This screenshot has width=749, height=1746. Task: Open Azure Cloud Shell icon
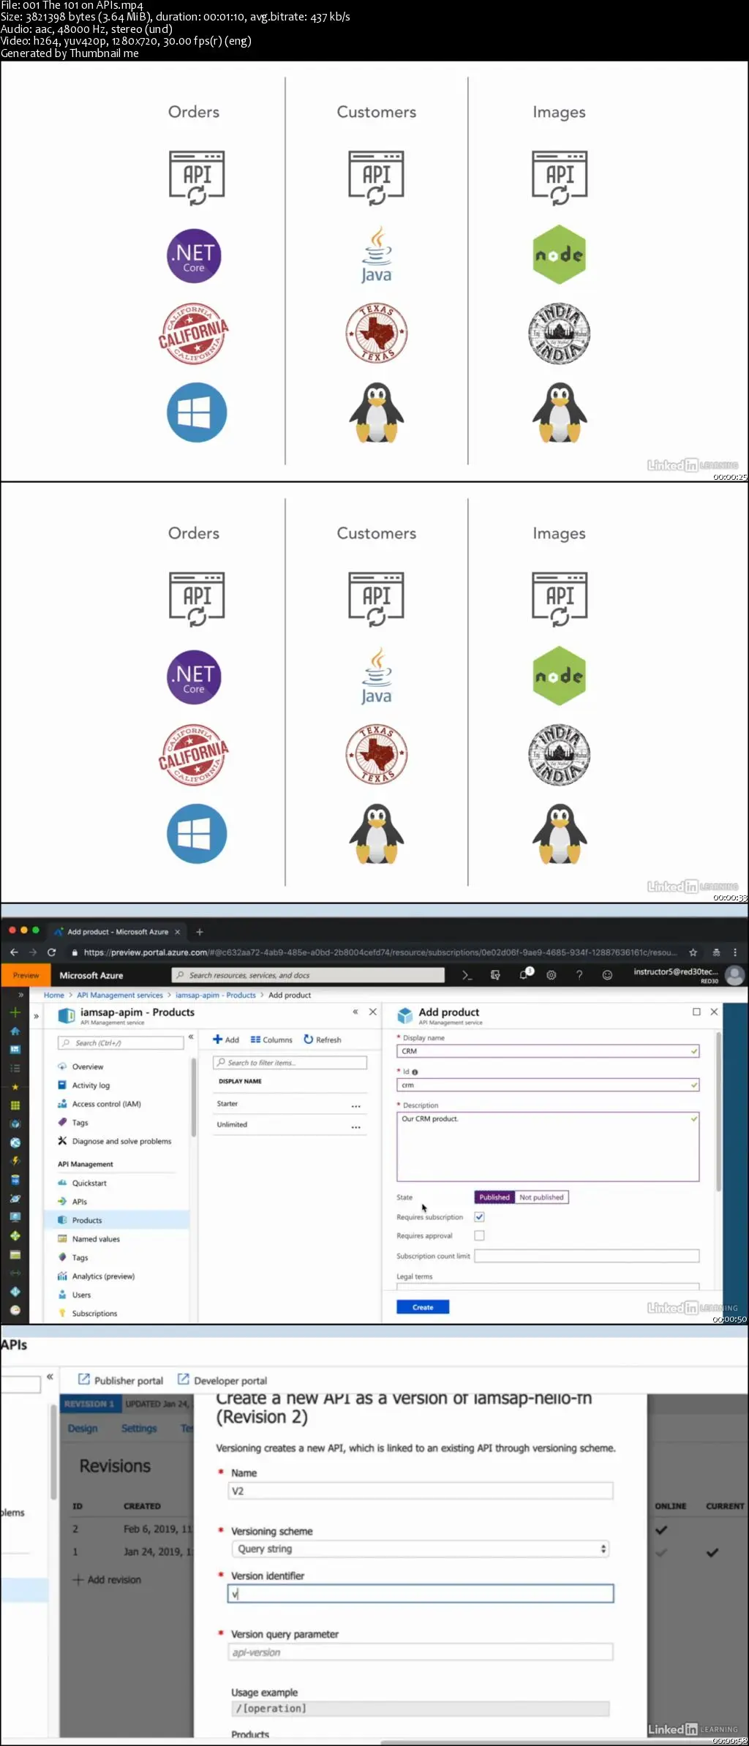pyautogui.click(x=467, y=975)
